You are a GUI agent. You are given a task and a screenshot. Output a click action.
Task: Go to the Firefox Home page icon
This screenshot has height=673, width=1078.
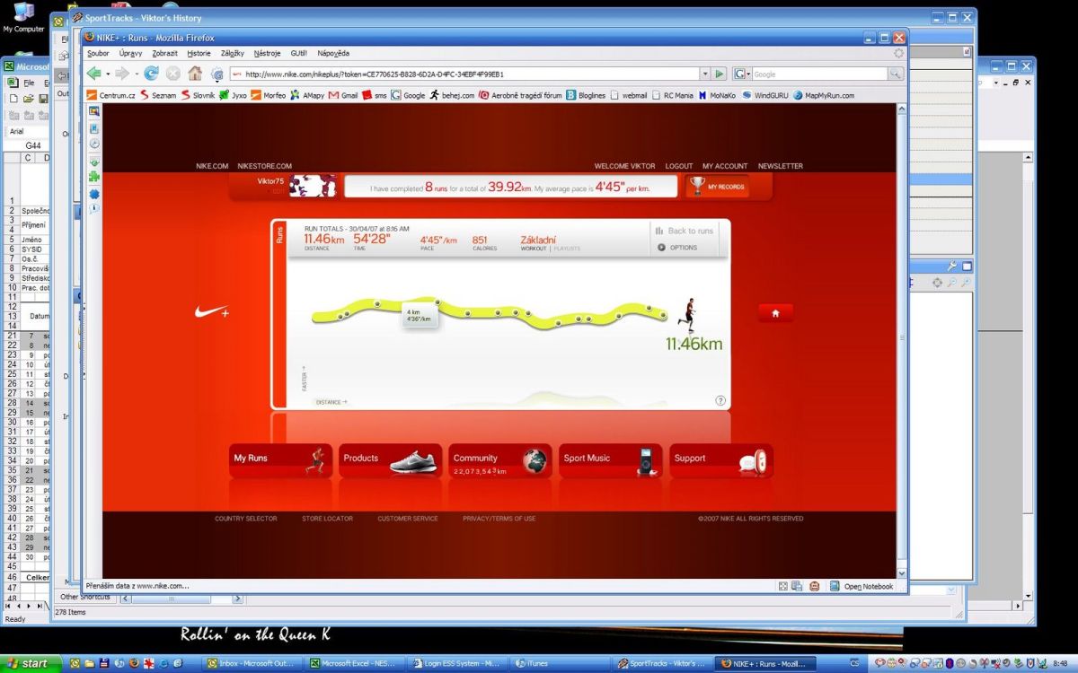coord(195,74)
